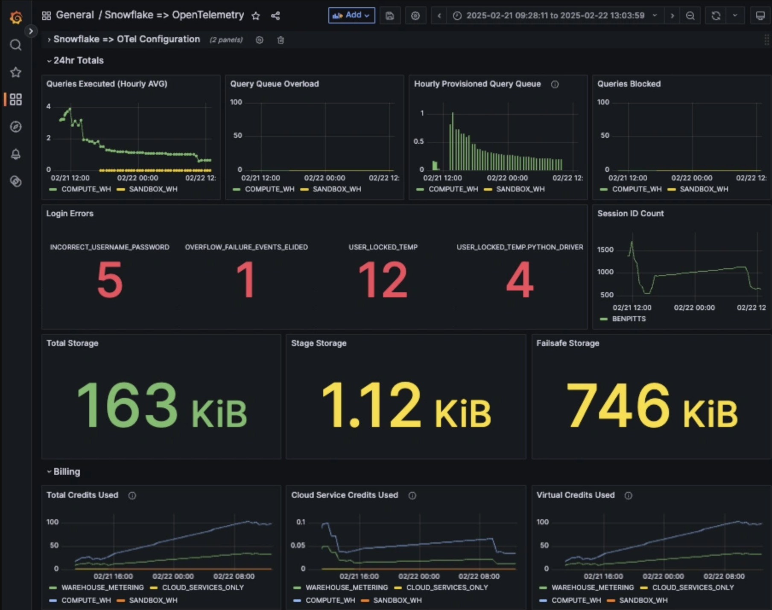Delete the OTel Configuration row
Screen dimensions: 772x610
tap(281, 40)
